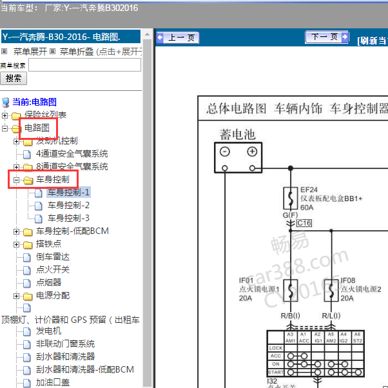Click the 搜索 search button

[14, 79]
